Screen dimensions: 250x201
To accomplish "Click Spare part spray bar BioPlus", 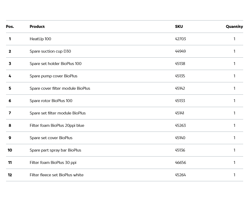I will click(x=55, y=150).
